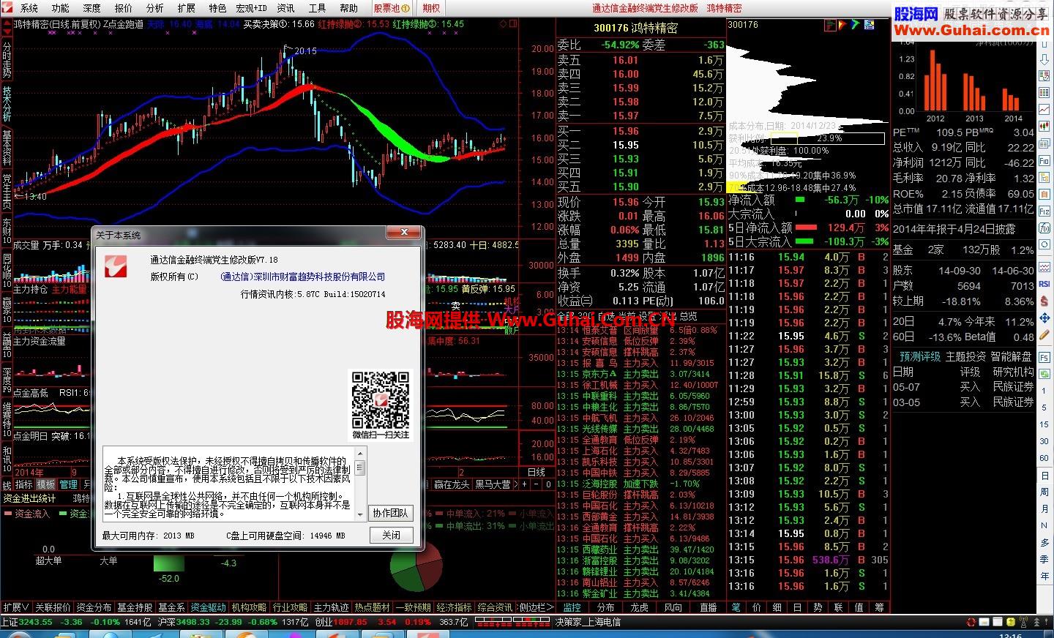Click the F10 info icon in right sidebar
Image resolution: width=1054 pixels, height=638 pixels.
pos(1044,160)
